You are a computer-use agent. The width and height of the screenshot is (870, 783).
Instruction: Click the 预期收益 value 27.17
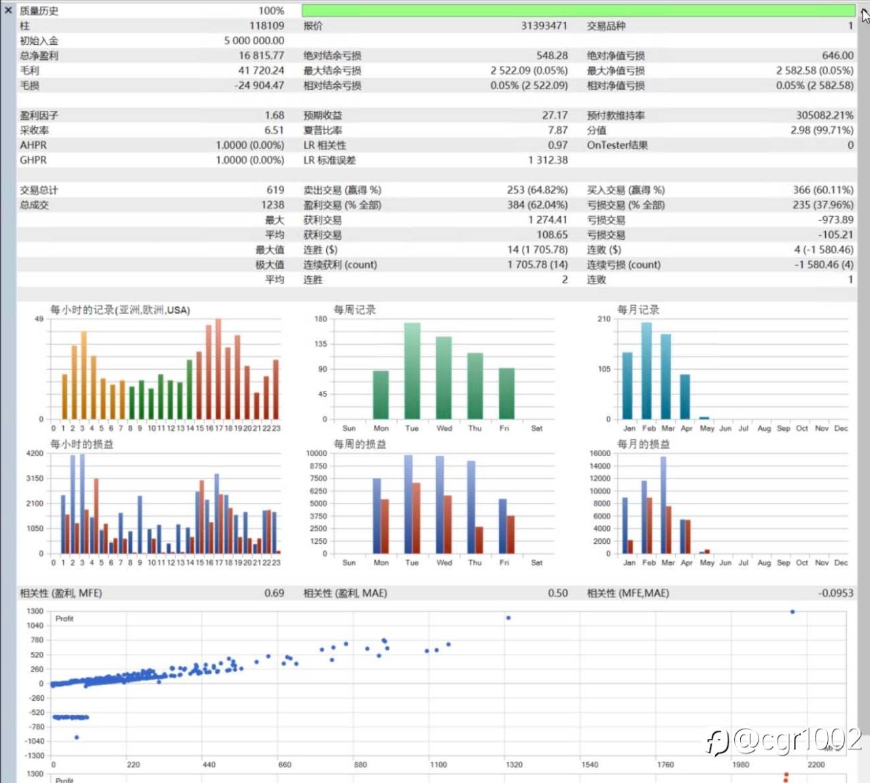[555, 116]
